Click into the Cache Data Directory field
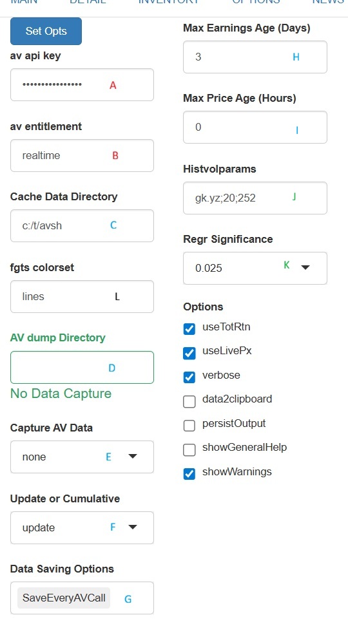Viewport: 348px width, 635px height. [x=82, y=225]
